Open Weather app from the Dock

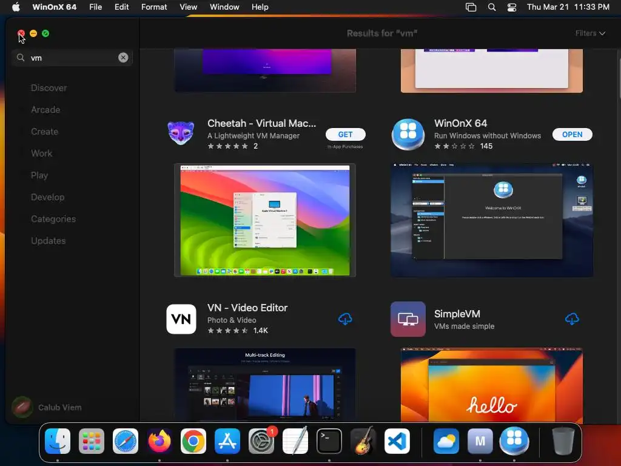point(446,441)
